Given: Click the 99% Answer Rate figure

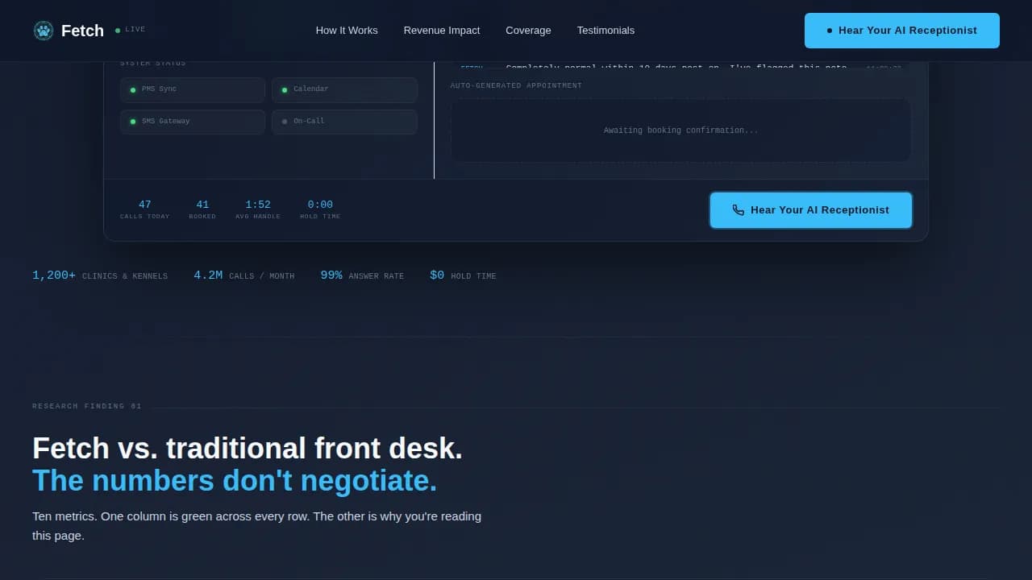Looking at the screenshot, I should 362,275.
